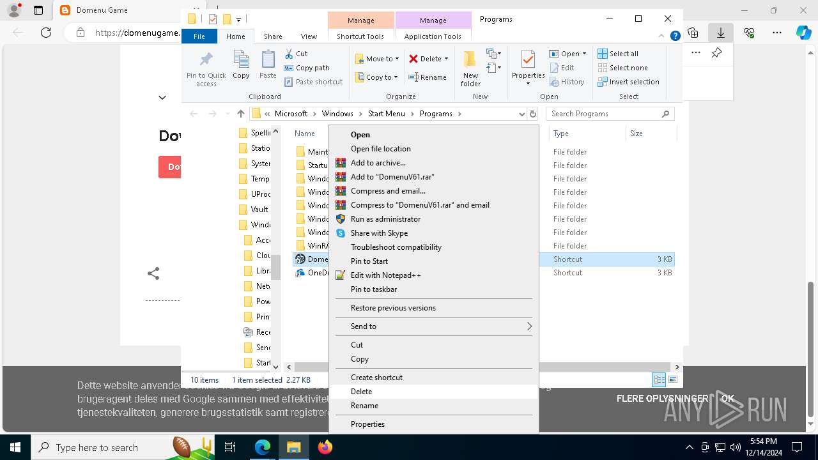Click Select none in ribbon
818x460 pixels.
[x=622, y=68]
